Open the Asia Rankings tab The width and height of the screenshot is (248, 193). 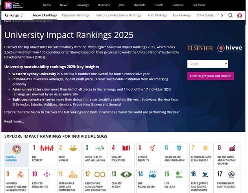click(181, 15)
